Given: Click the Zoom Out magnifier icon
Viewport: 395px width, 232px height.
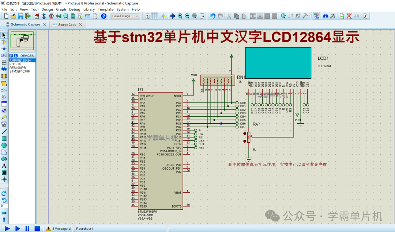Looking at the screenshot, I should point(187,16).
